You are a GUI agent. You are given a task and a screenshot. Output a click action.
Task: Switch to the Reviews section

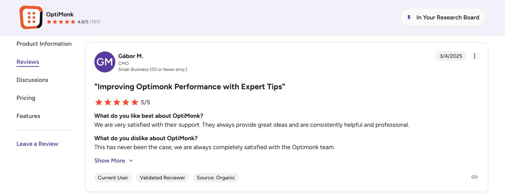(x=28, y=62)
